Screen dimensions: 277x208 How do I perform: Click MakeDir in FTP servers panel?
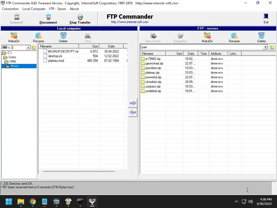click(x=207, y=37)
